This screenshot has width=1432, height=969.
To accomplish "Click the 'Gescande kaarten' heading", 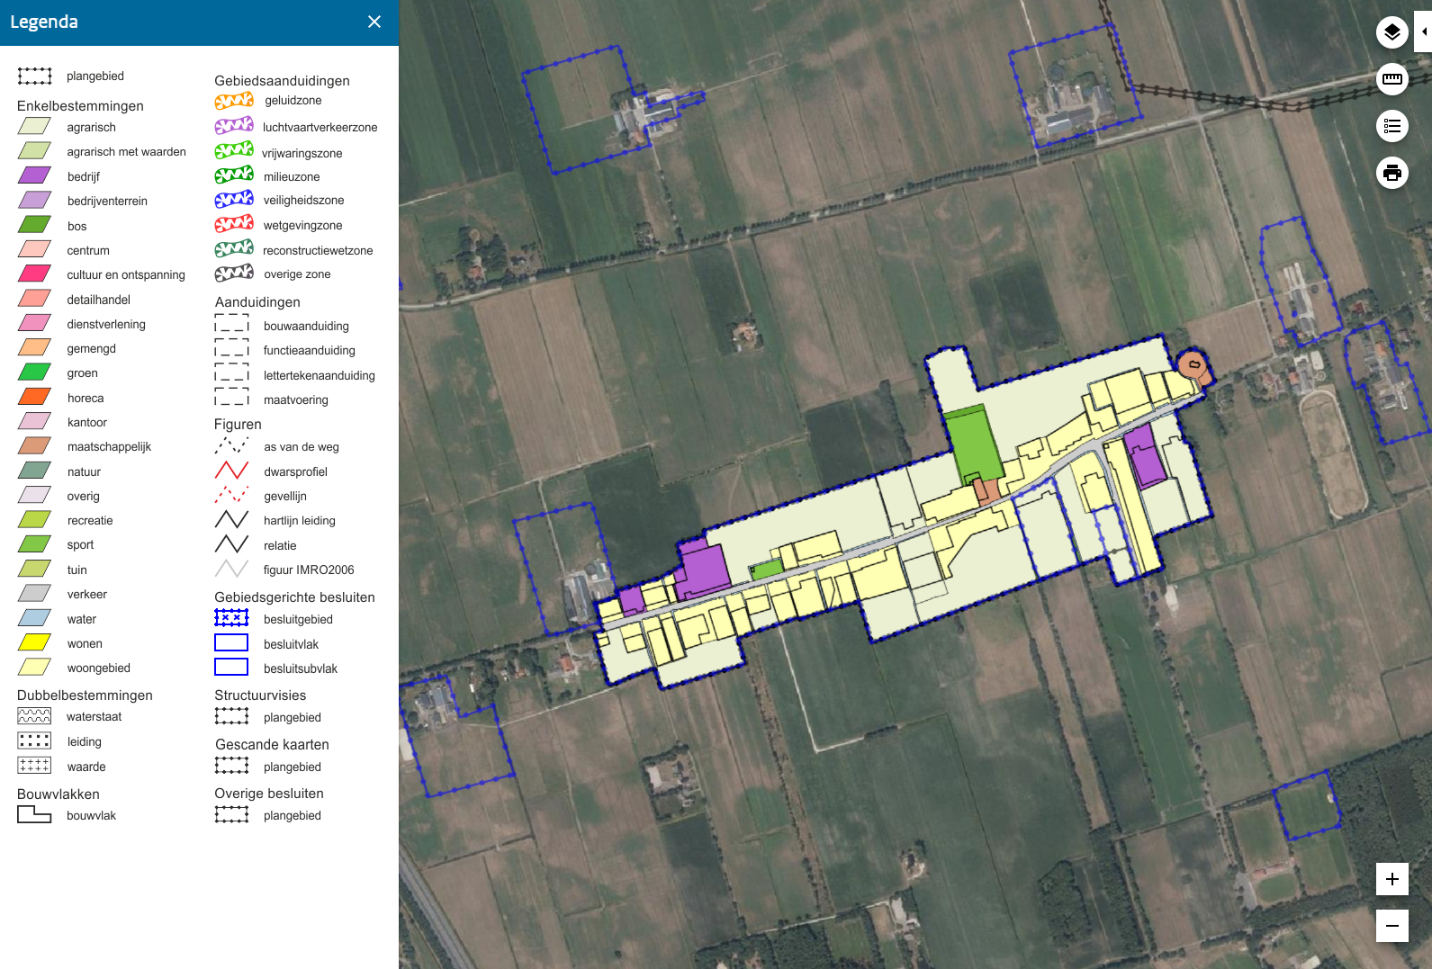I will point(272,745).
